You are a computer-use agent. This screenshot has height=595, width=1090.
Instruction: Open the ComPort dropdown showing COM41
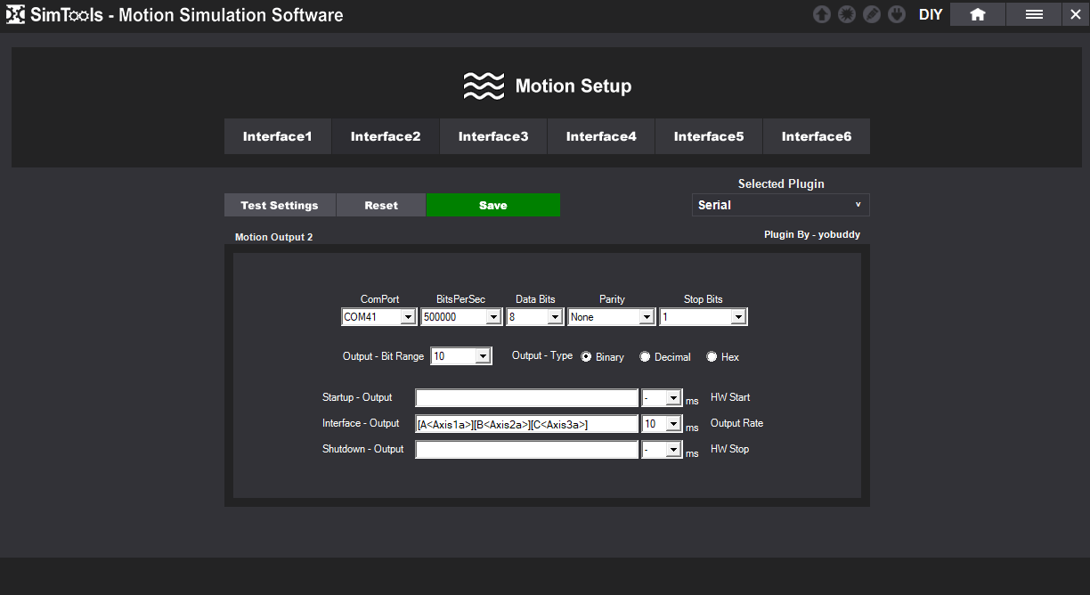379,316
